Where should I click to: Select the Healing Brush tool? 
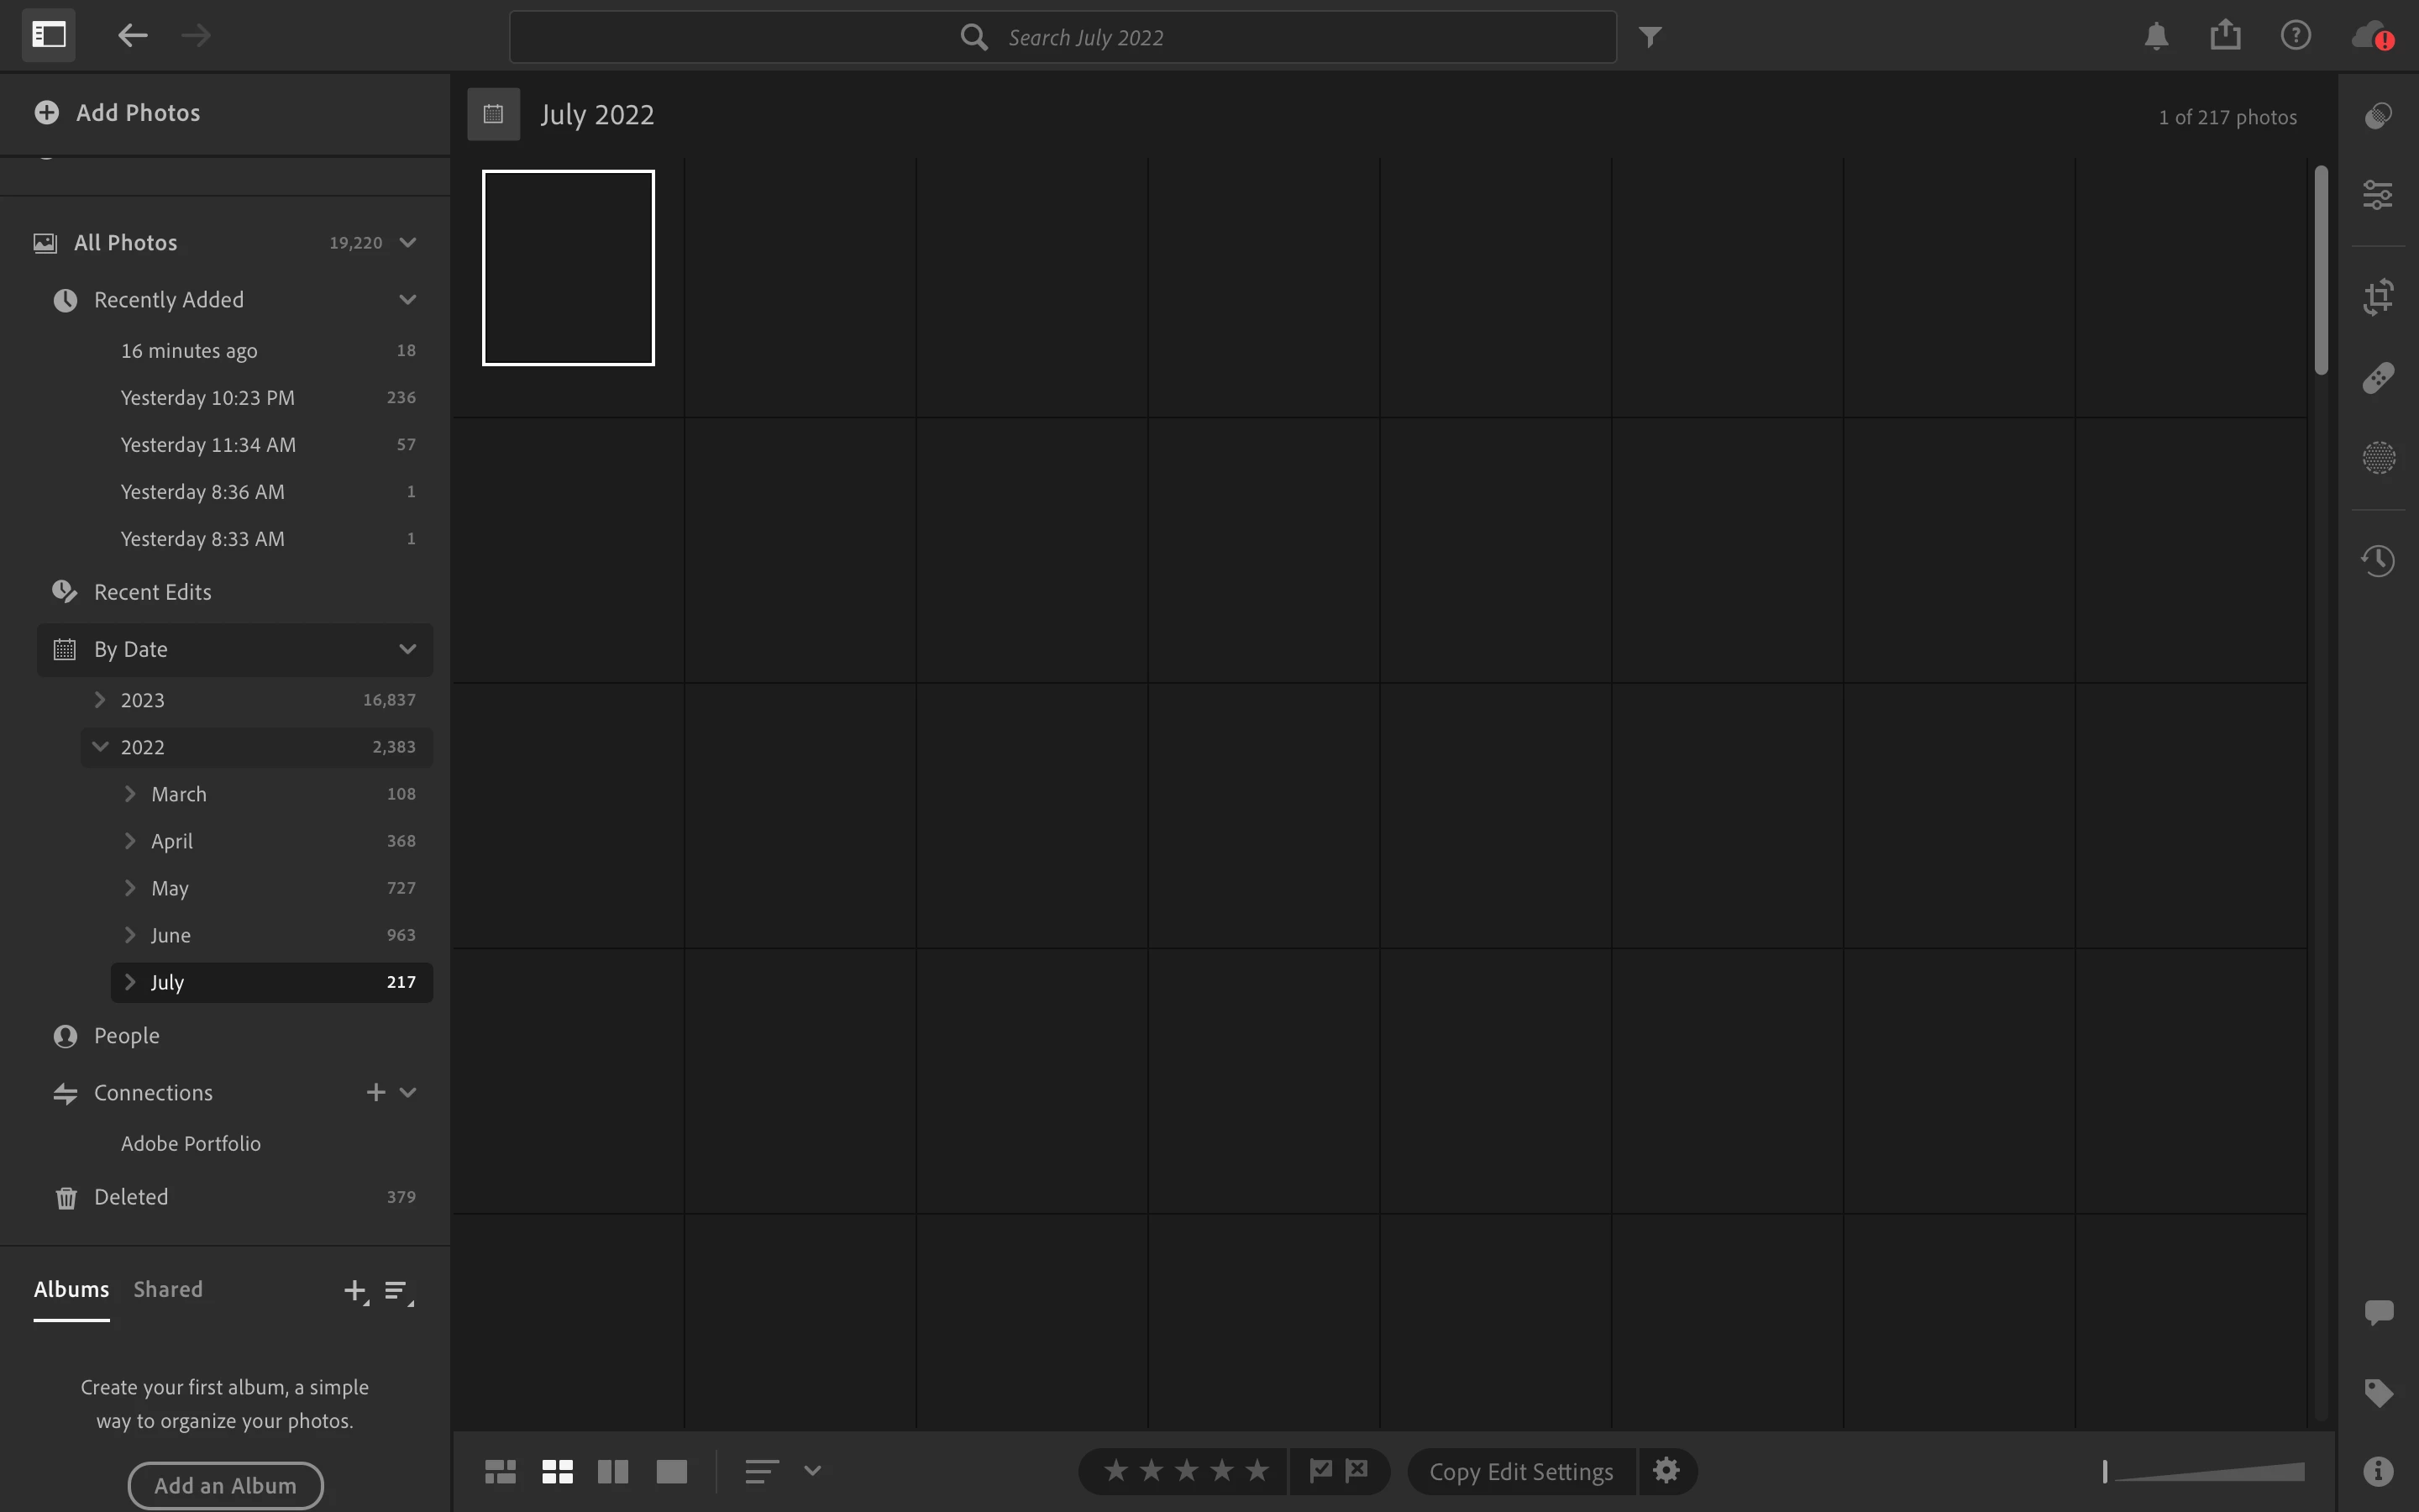[x=2378, y=378]
